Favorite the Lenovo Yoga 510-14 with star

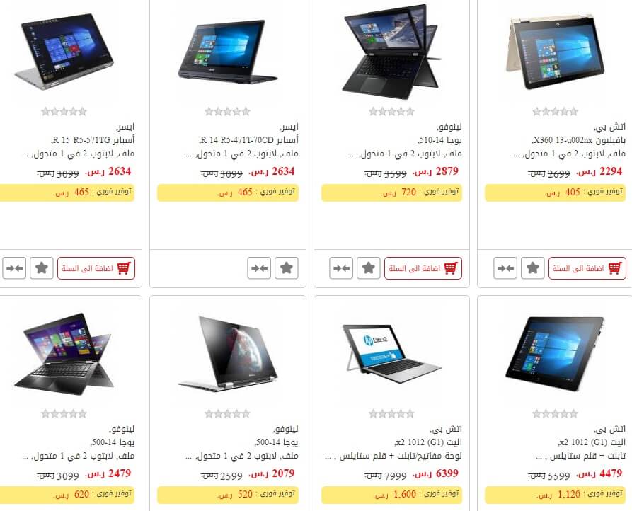[x=369, y=268]
